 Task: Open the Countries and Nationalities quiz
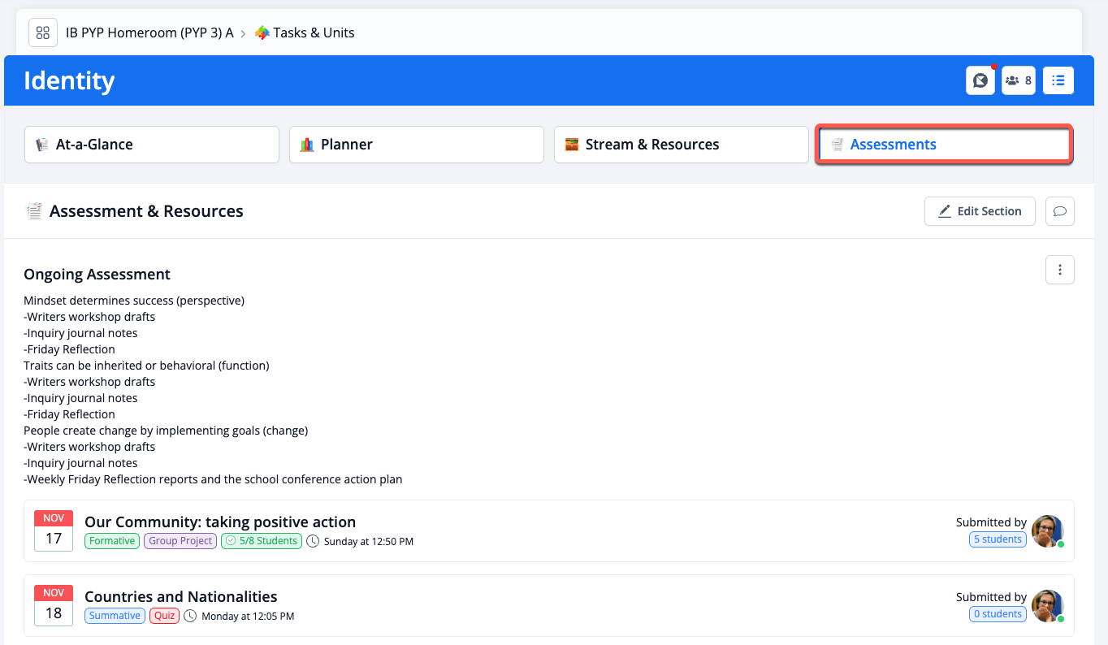click(181, 596)
